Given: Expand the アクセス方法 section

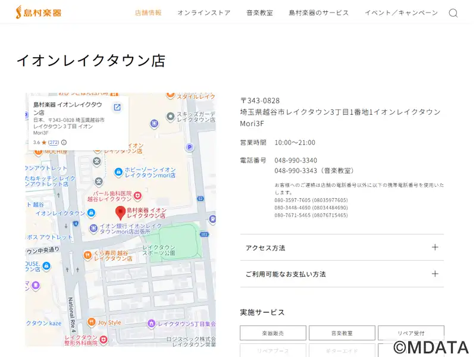Looking at the screenshot, I should [x=342, y=248].
